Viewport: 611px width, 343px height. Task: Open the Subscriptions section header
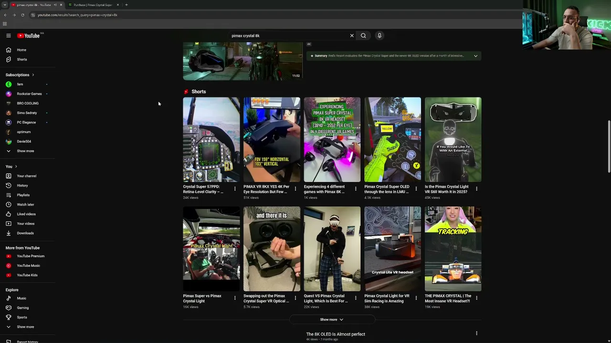(20, 75)
